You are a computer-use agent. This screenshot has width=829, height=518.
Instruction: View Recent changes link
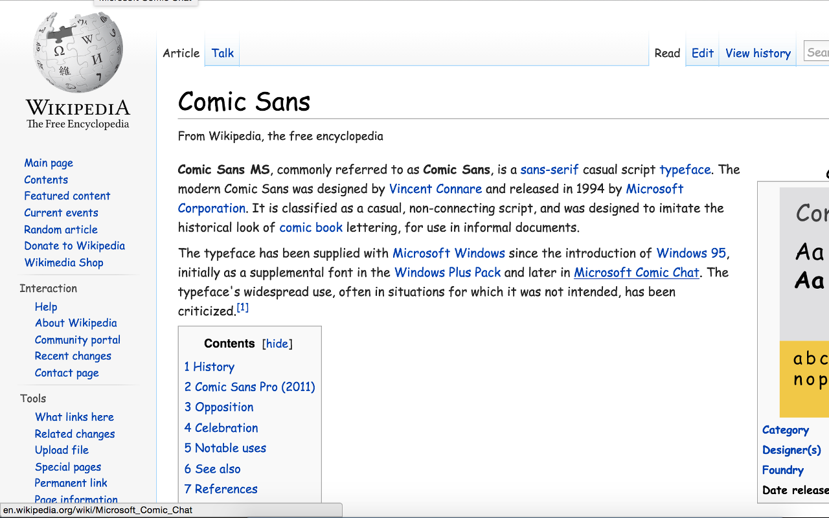click(73, 356)
